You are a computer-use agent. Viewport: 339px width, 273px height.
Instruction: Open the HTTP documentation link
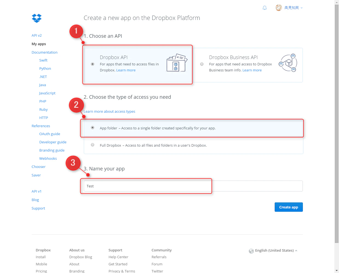pyautogui.click(x=44, y=118)
